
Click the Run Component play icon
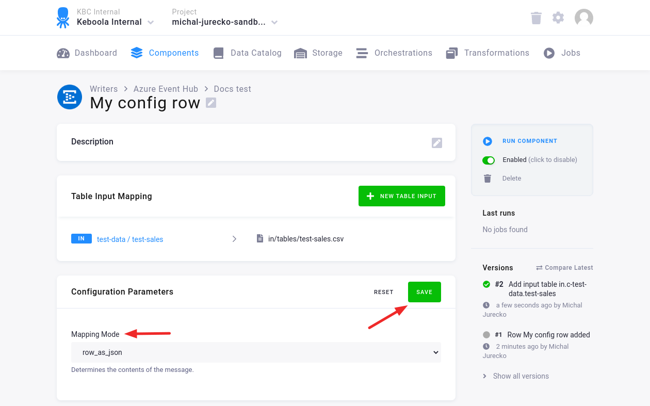click(x=488, y=141)
